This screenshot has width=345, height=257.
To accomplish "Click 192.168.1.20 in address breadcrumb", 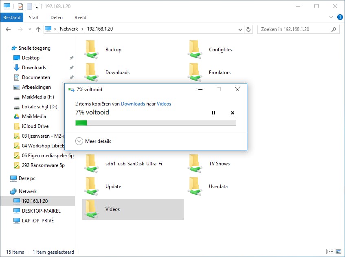I will [100, 29].
